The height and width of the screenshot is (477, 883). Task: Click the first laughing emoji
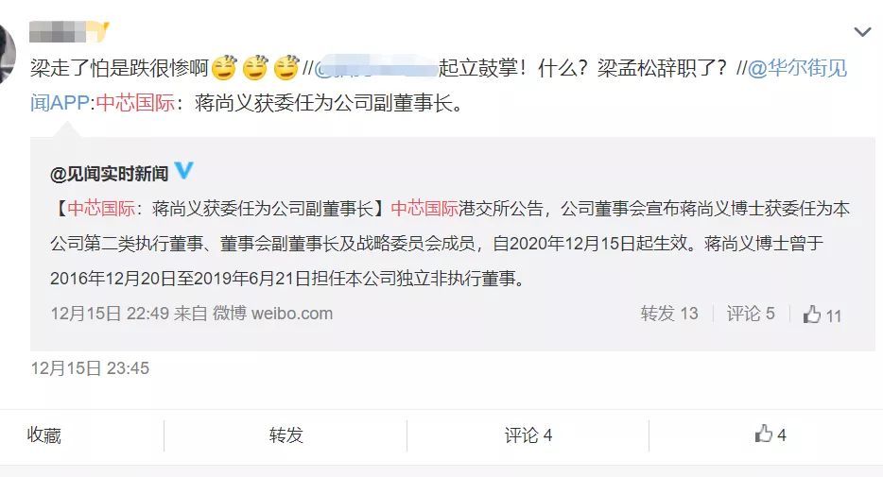(x=224, y=68)
